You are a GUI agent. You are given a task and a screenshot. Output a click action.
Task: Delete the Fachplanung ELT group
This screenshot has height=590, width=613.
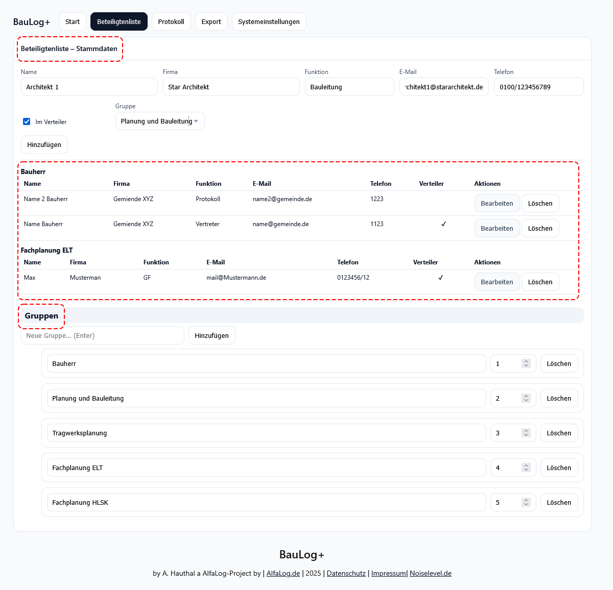click(x=559, y=468)
